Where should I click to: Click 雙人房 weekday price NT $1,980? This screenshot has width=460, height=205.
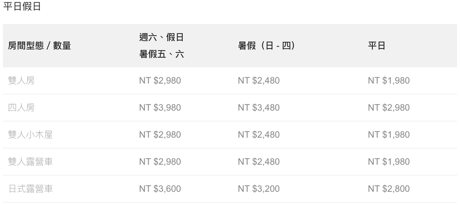click(x=389, y=80)
